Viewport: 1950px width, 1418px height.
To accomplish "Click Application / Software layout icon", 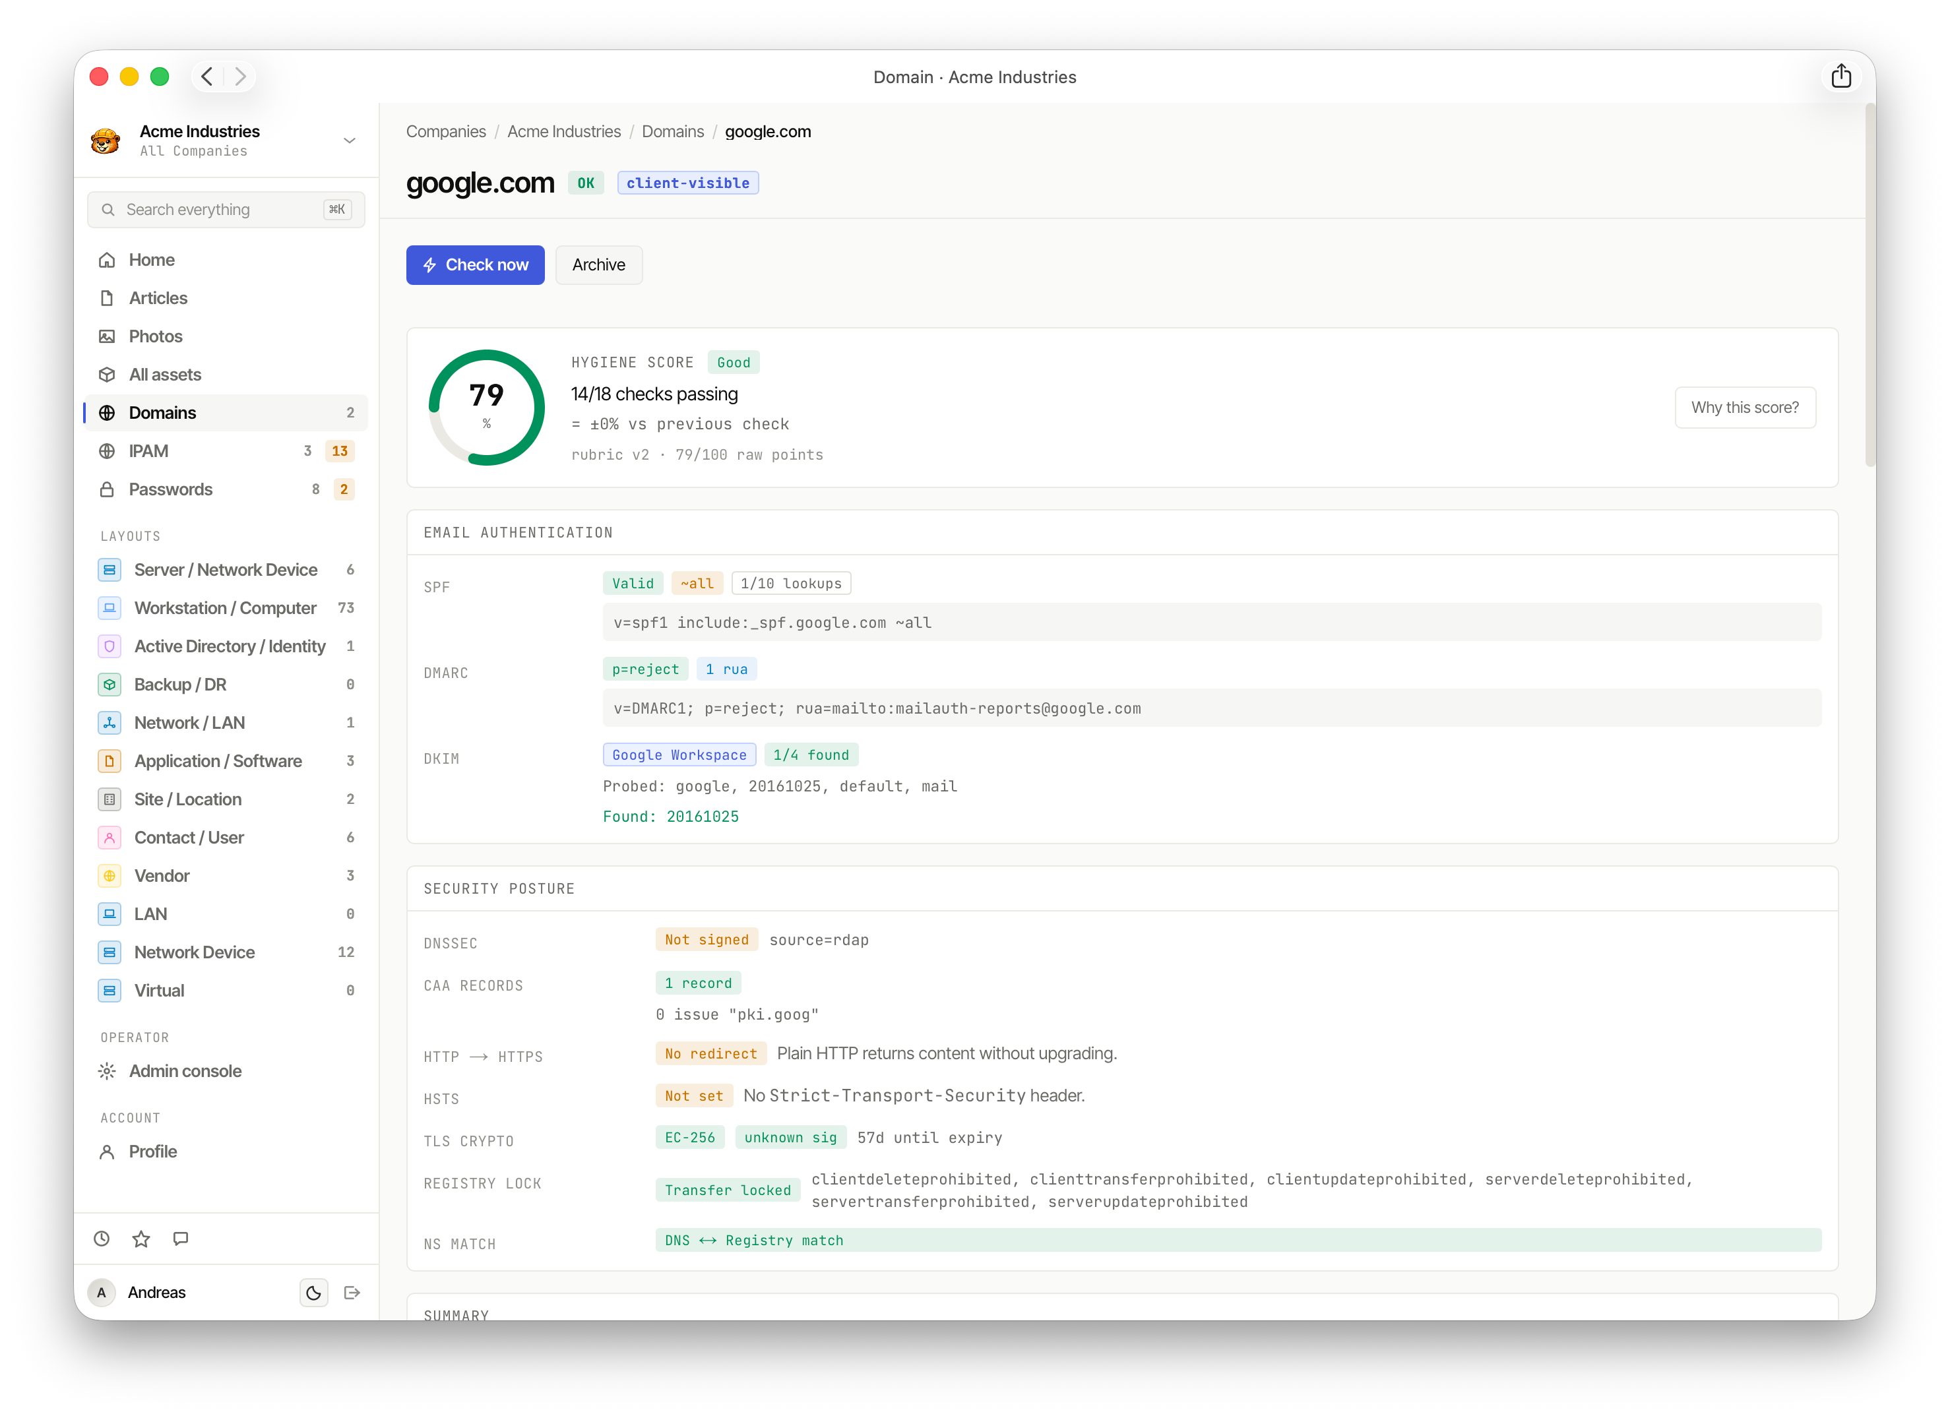I will tap(110, 760).
